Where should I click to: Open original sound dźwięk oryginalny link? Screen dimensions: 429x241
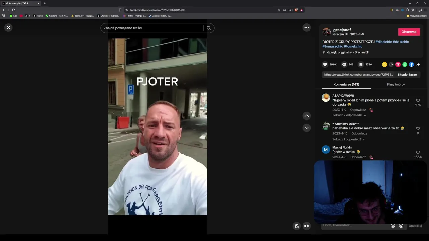pos(348,52)
